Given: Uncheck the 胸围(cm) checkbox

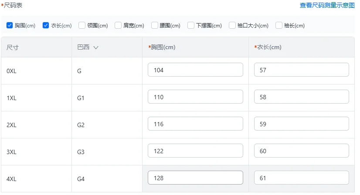Looking at the screenshot, I should (10, 26).
